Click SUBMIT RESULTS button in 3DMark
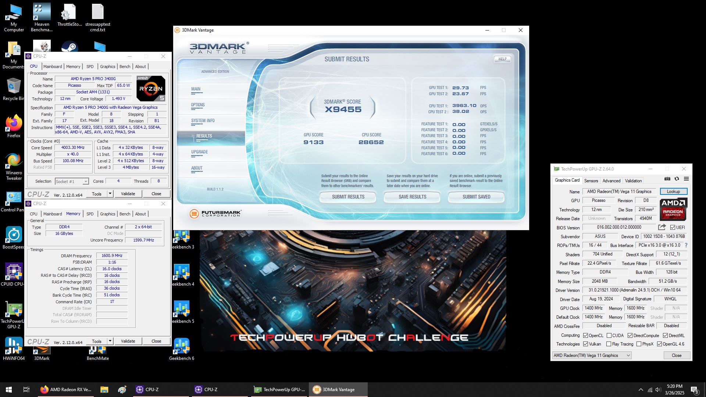 (x=348, y=197)
